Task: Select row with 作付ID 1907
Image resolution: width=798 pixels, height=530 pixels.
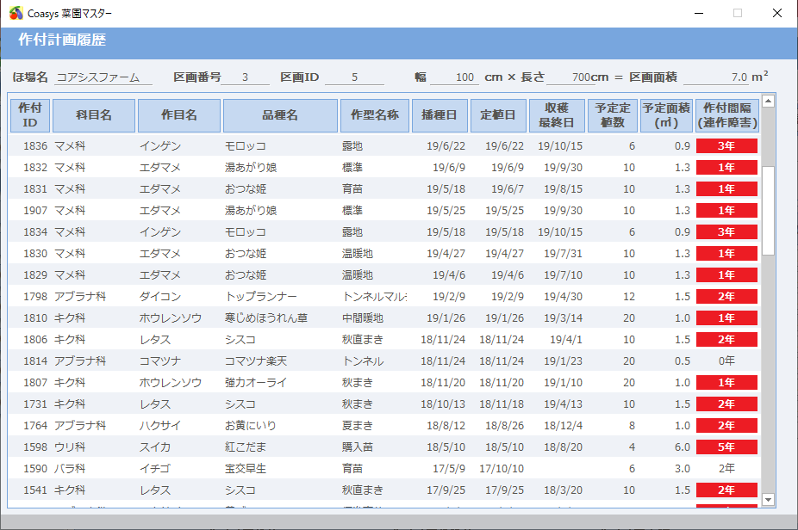Action: click(383, 211)
